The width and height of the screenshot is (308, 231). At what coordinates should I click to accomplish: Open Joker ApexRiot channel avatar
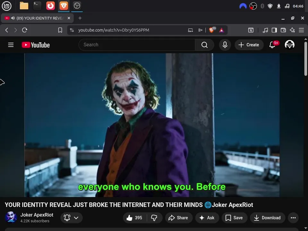tap(11, 218)
